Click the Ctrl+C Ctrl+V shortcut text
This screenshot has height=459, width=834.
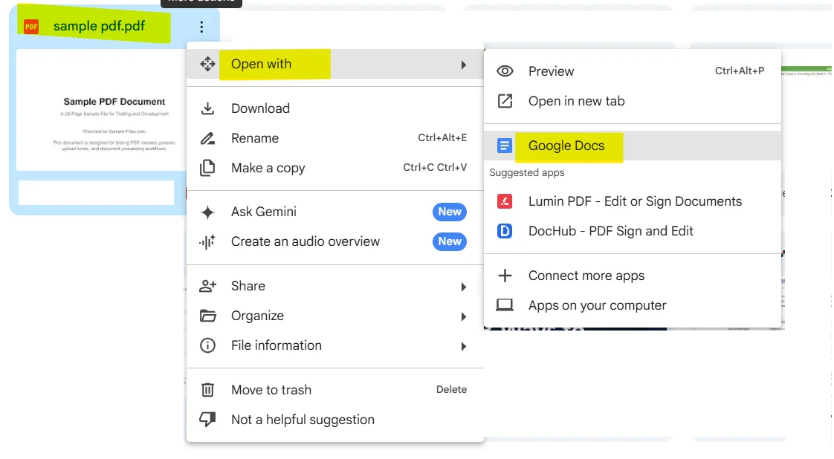435,167
